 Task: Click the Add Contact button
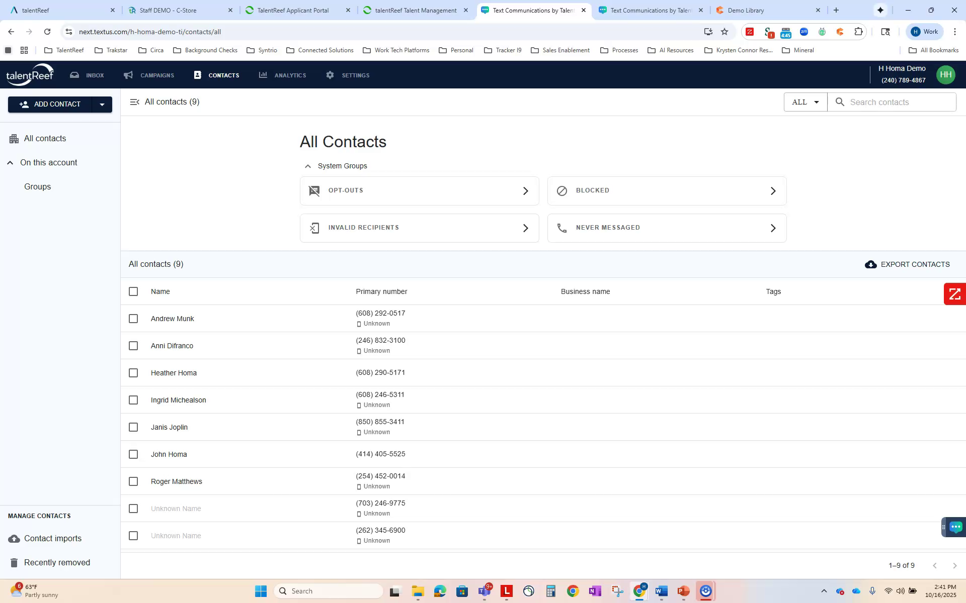[49, 105]
